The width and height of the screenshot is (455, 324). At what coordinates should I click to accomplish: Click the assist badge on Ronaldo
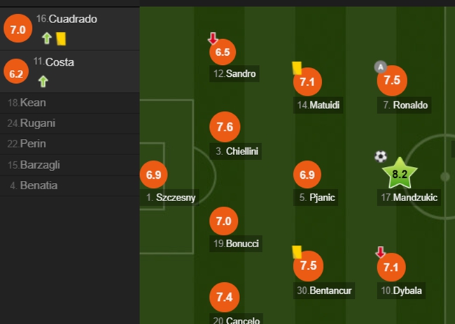point(380,67)
